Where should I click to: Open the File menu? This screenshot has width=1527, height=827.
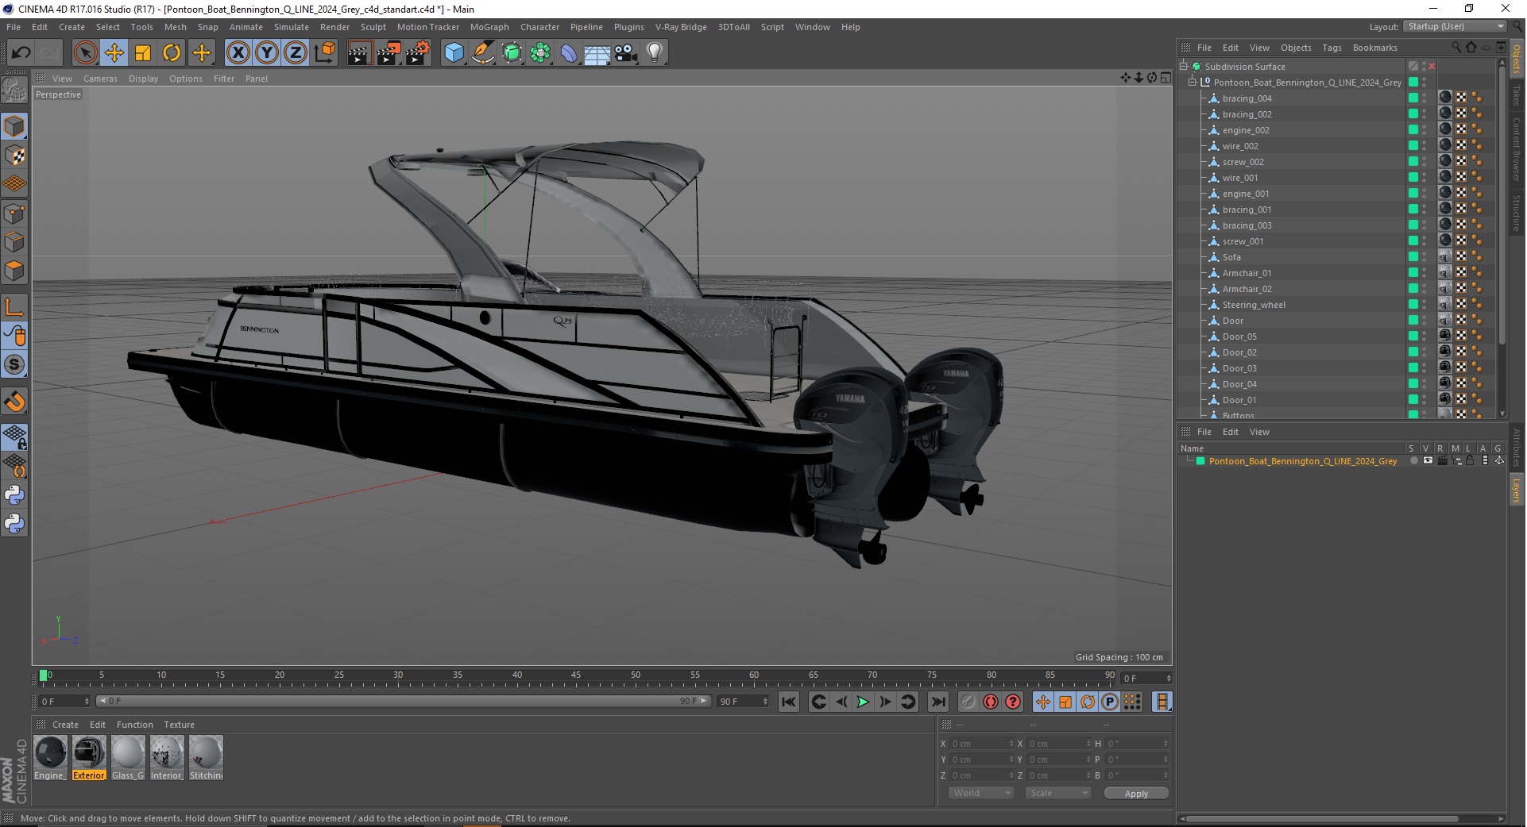click(14, 27)
